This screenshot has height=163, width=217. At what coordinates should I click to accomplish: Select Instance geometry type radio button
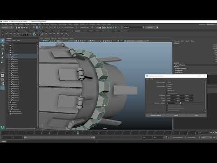(x=166, y=84)
